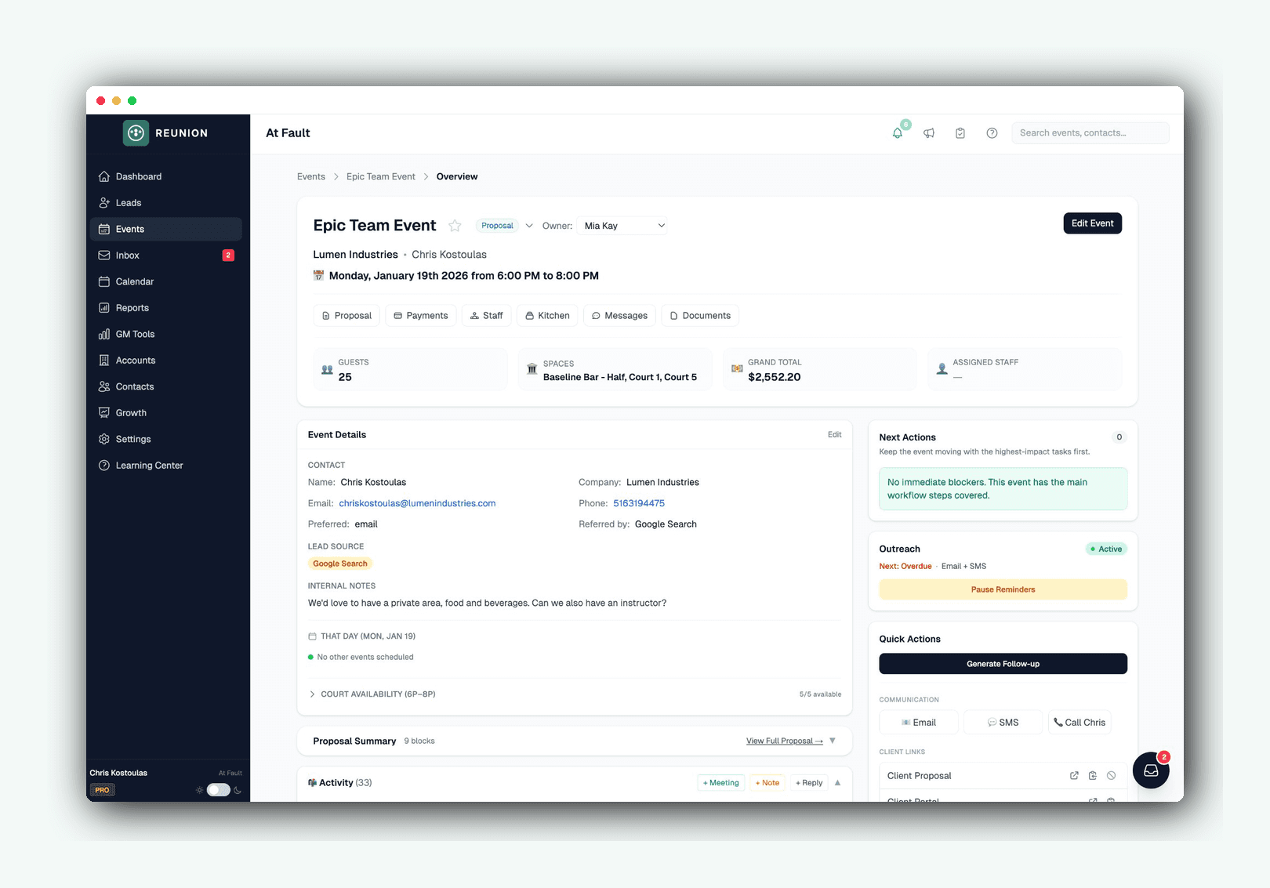Click the Google Search lead source tag
The height and width of the screenshot is (888, 1270).
tap(340, 564)
